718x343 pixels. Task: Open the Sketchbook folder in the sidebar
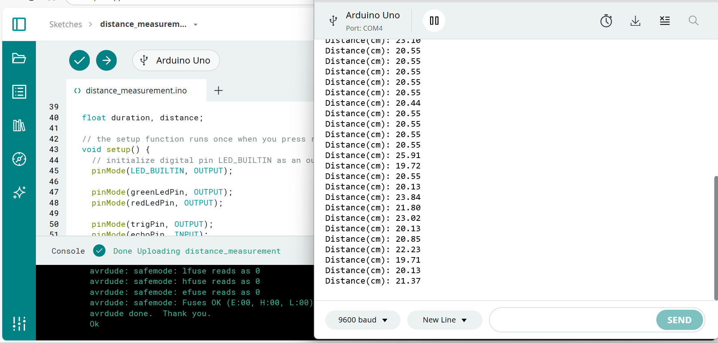pyautogui.click(x=19, y=58)
